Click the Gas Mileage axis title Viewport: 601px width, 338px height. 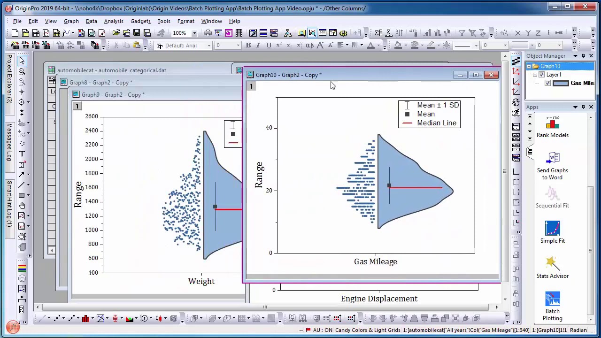coord(376,261)
